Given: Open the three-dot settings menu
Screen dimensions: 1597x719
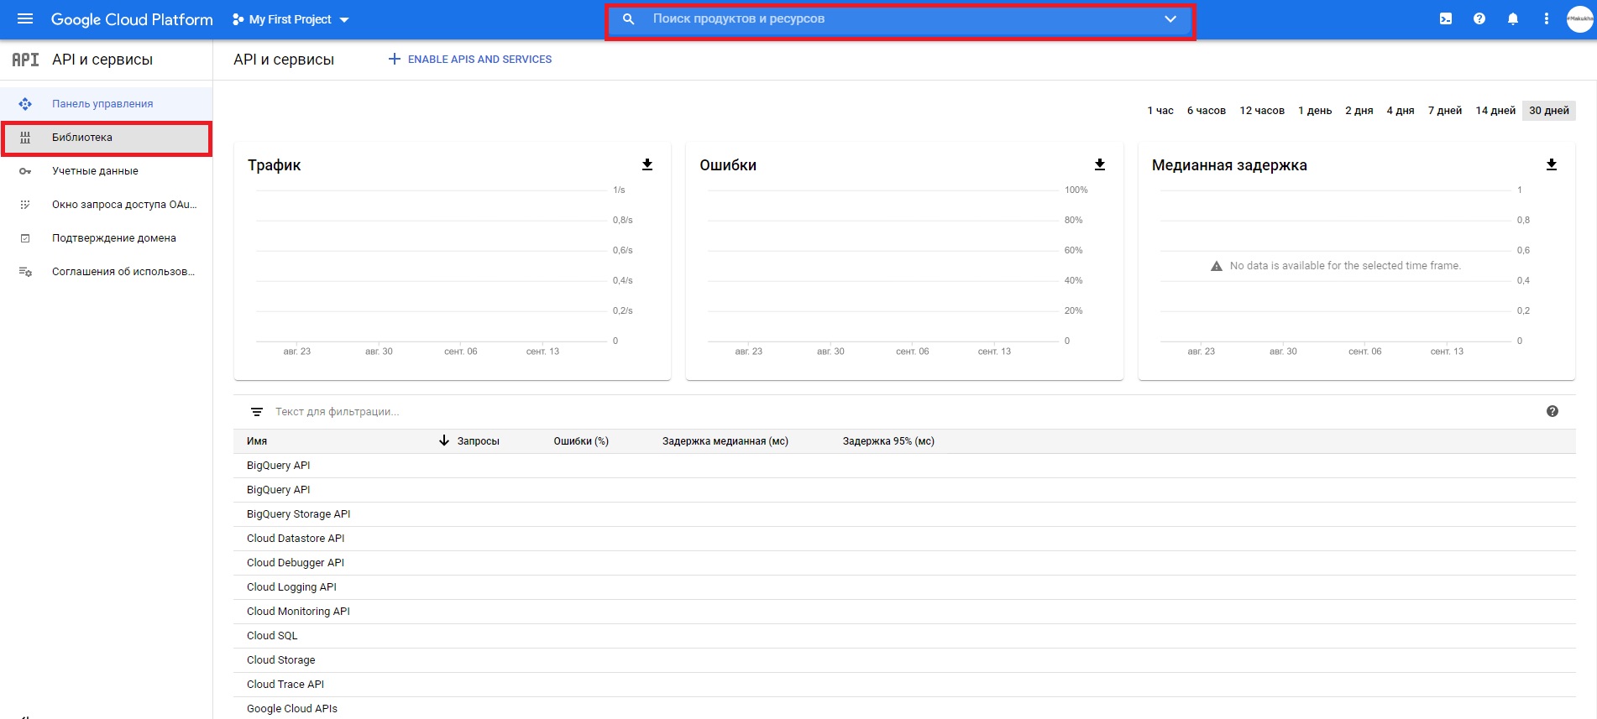Looking at the screenshot, I should pos(1547,18).
